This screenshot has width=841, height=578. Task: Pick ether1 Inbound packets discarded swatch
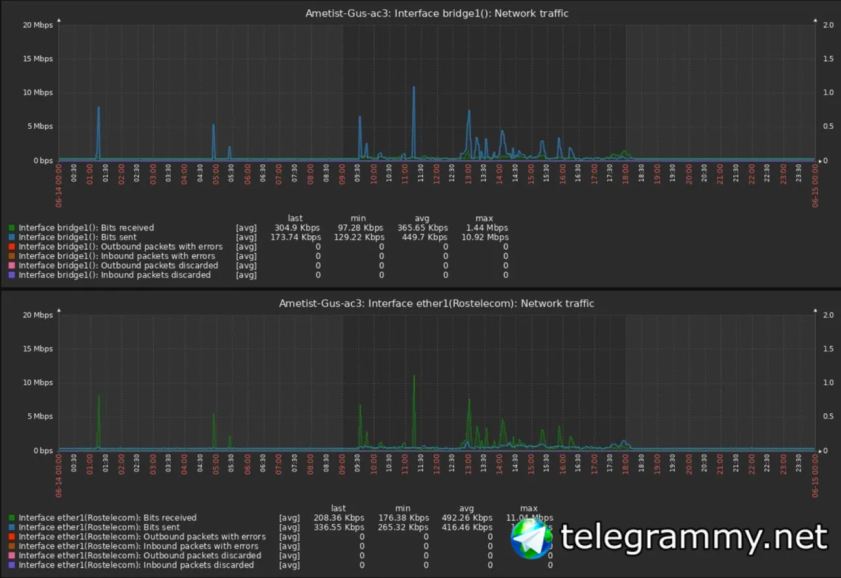click(12, 565)
